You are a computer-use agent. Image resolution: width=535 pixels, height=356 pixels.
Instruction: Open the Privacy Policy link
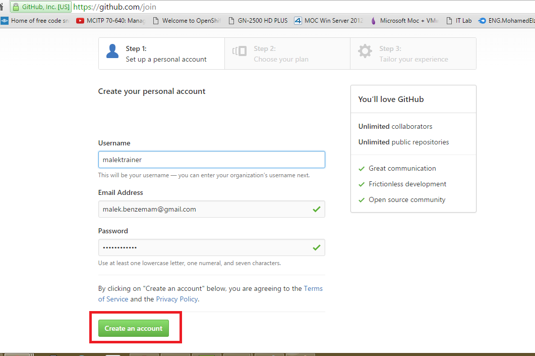pyautogui.click(x=177, y=299)
